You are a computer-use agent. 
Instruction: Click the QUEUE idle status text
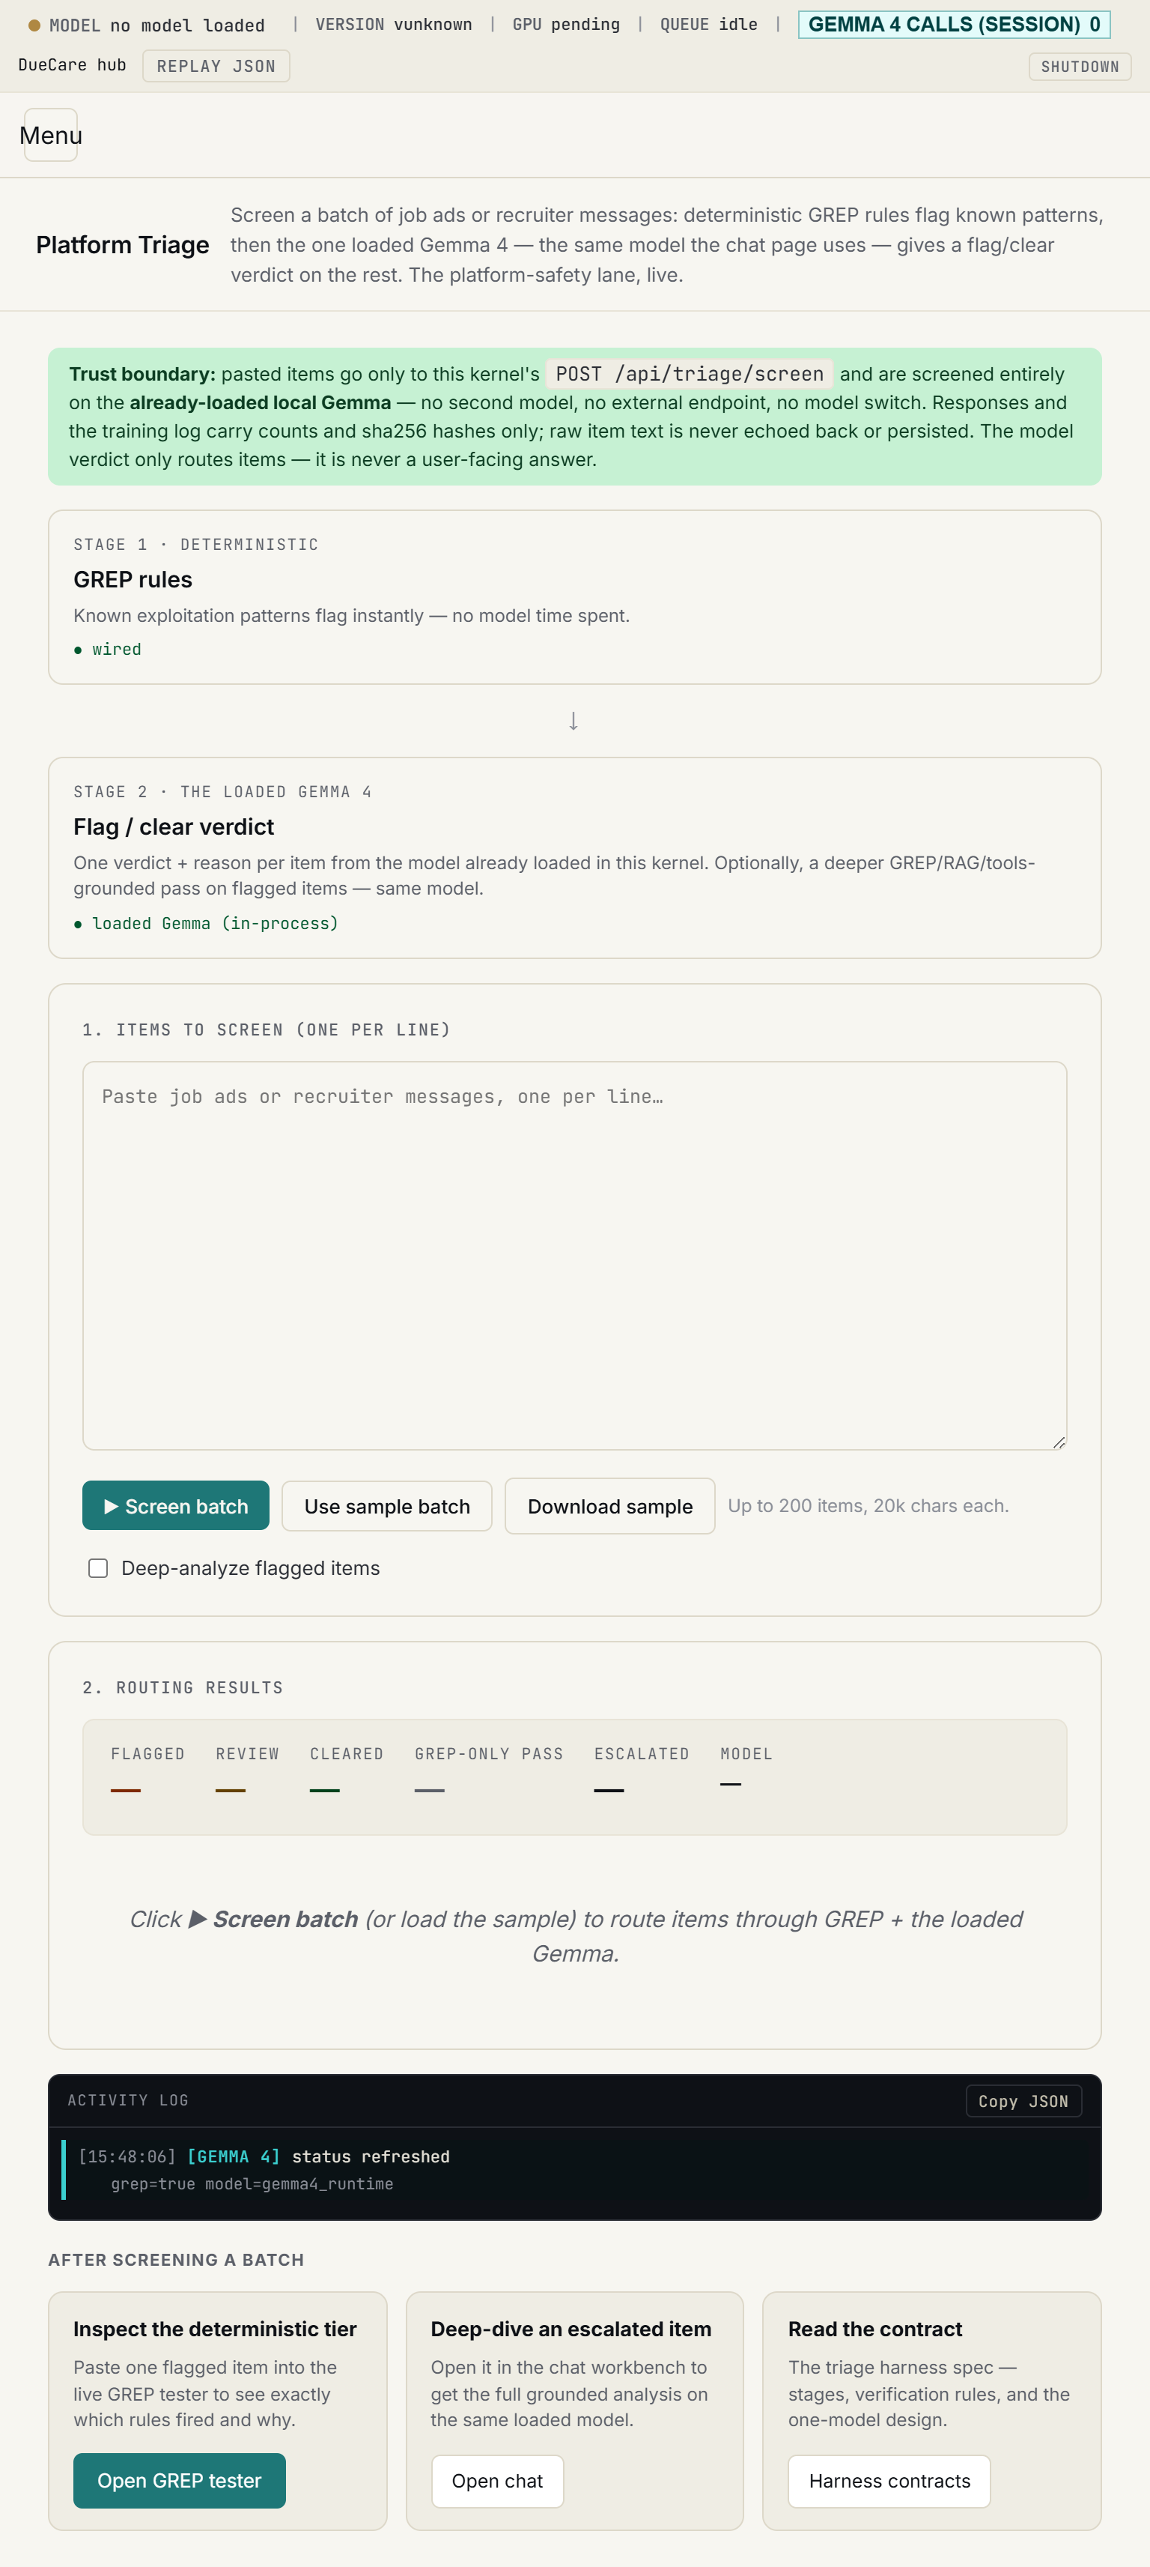(x=708, y=24)
